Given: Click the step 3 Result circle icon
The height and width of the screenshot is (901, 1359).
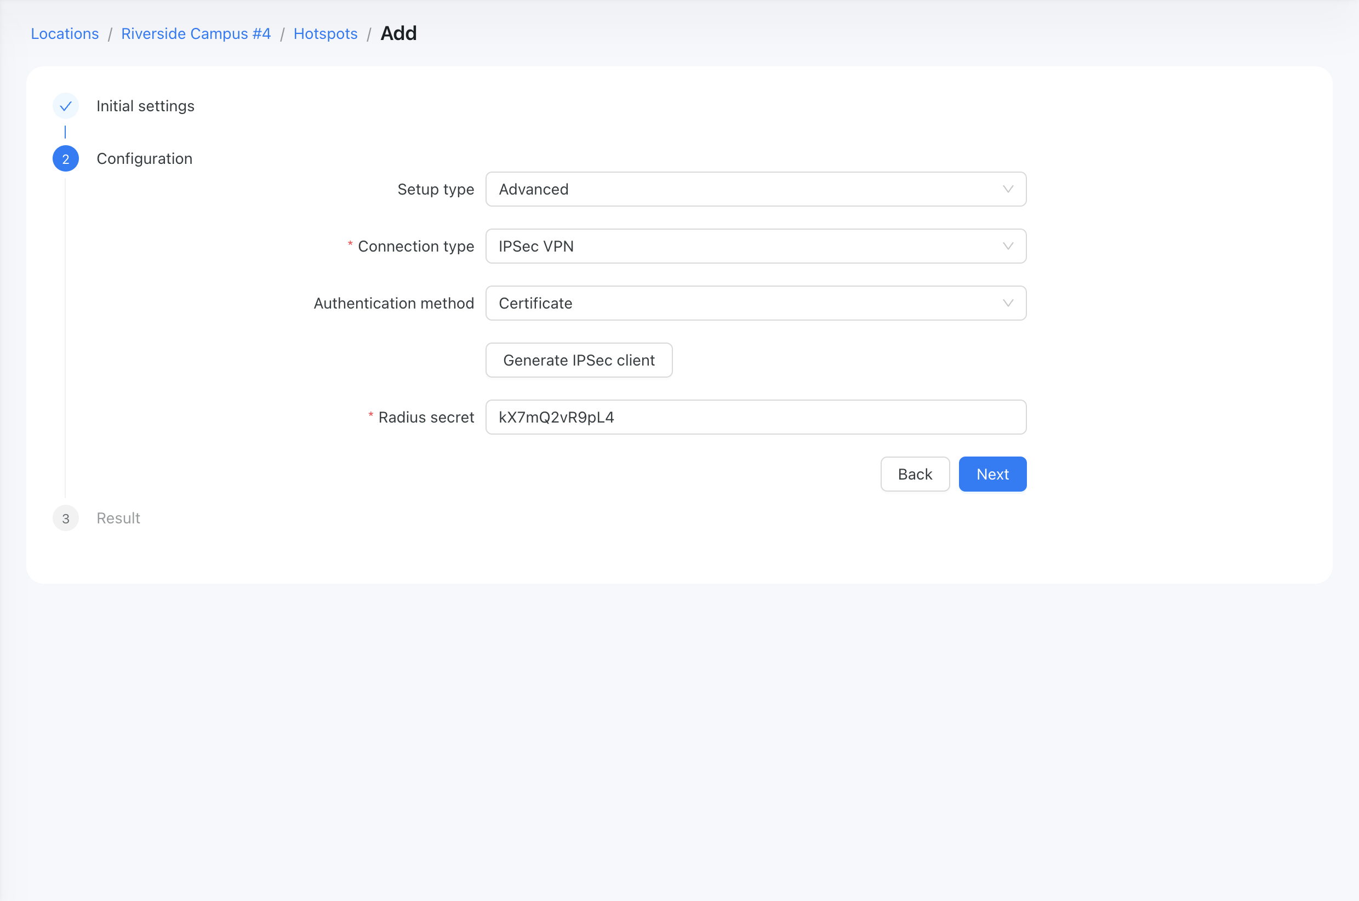Looking at the screenshot, I should 65,518.
